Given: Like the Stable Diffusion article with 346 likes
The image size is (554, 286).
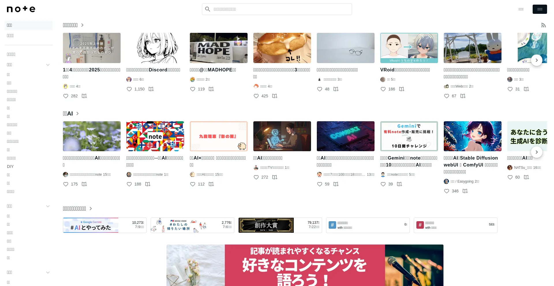Looking at the screenshot, I should (x=447, y=191).
